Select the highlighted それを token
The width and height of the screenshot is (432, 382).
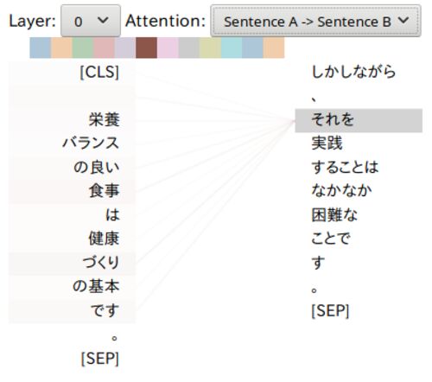tap(359, 120)
